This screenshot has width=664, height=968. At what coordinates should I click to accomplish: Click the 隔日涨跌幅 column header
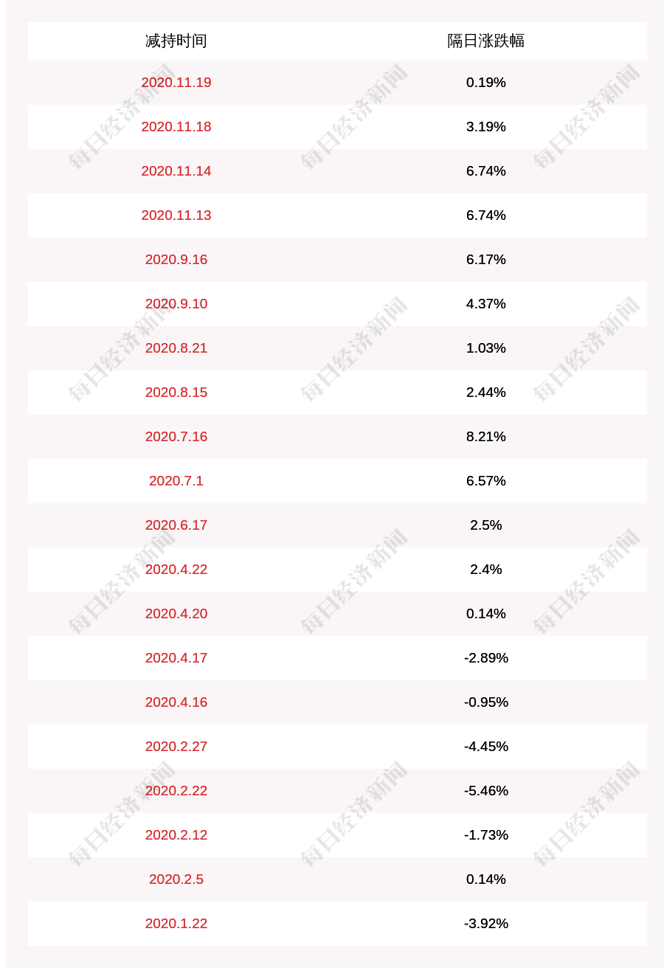(x=485, y=41)
